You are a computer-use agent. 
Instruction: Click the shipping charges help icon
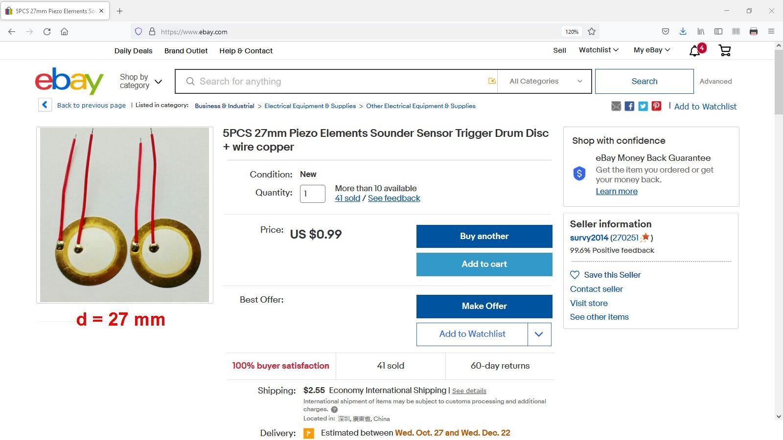pos(334,410)
